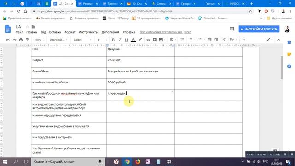The image size is (295, 166).
Task: Open Windows Start menu
Action: (5, 162)
